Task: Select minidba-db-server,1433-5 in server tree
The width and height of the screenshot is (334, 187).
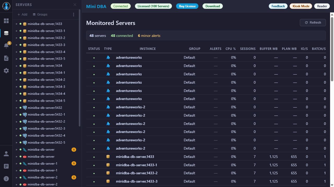Action: pyautogui.click(x=46, y=59)
